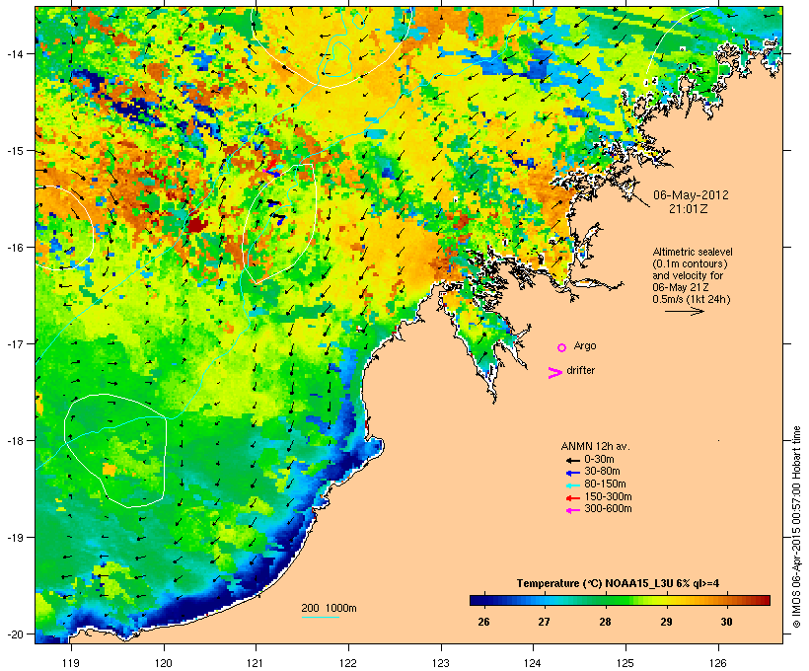Click the IMOS copyright timestamp text
The image size is (809, 671).
(x=796, y=527)
